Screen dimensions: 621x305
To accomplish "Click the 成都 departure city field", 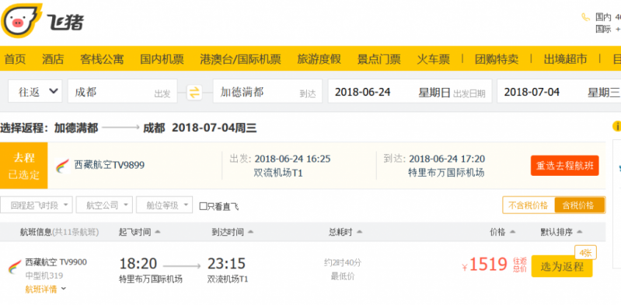I will click(122, 92).
